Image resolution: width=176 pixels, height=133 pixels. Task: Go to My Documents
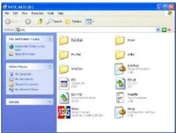point(24,79)
